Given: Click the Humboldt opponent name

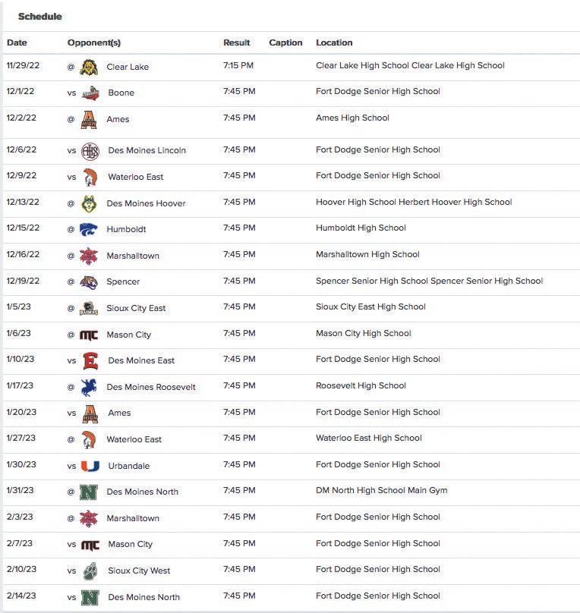Looking at the screenshot, I should point(126,229).
